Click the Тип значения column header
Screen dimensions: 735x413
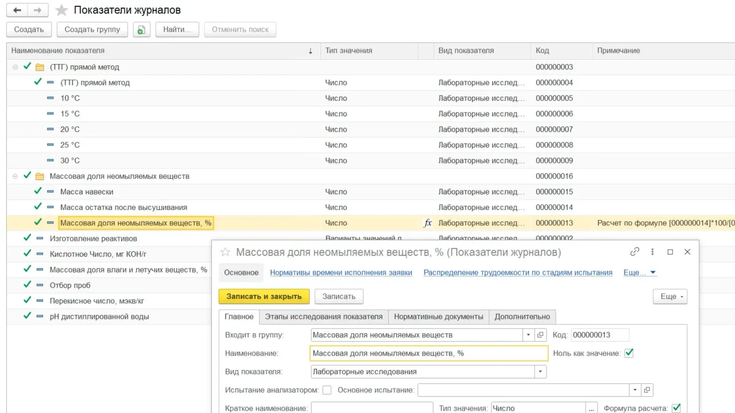click(369, 50)
